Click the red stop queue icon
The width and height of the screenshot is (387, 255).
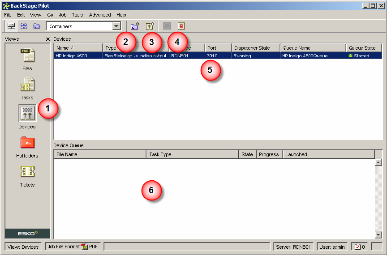[181, 26]
